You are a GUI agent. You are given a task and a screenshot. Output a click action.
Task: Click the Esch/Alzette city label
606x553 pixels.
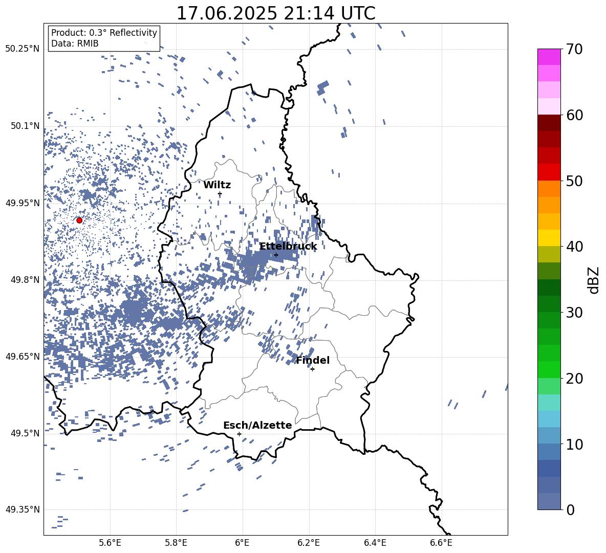257,425
